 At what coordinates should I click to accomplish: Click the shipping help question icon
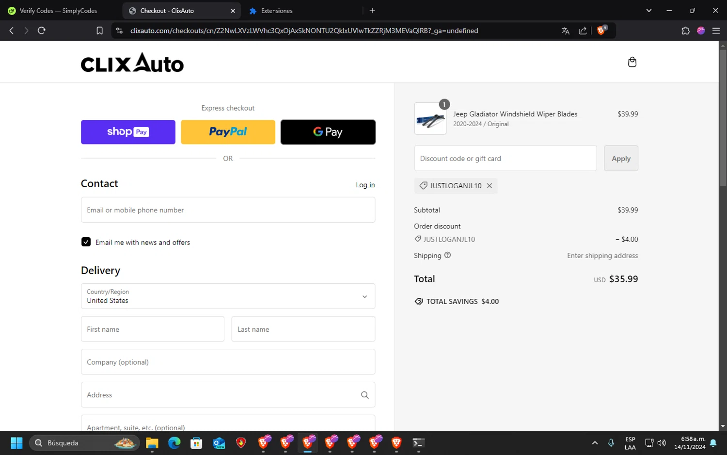click(447, 255)
